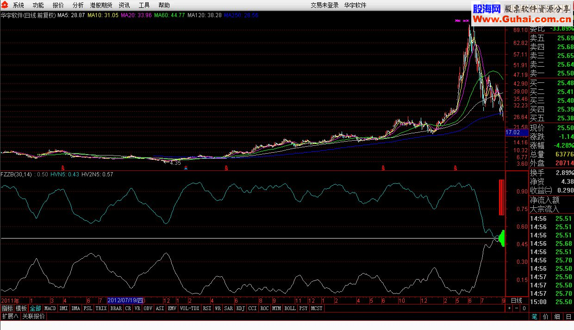This screenshot has width=574, height=330.
Task: Click the 卖五 25.69 order row
Action: coord(551,38)
